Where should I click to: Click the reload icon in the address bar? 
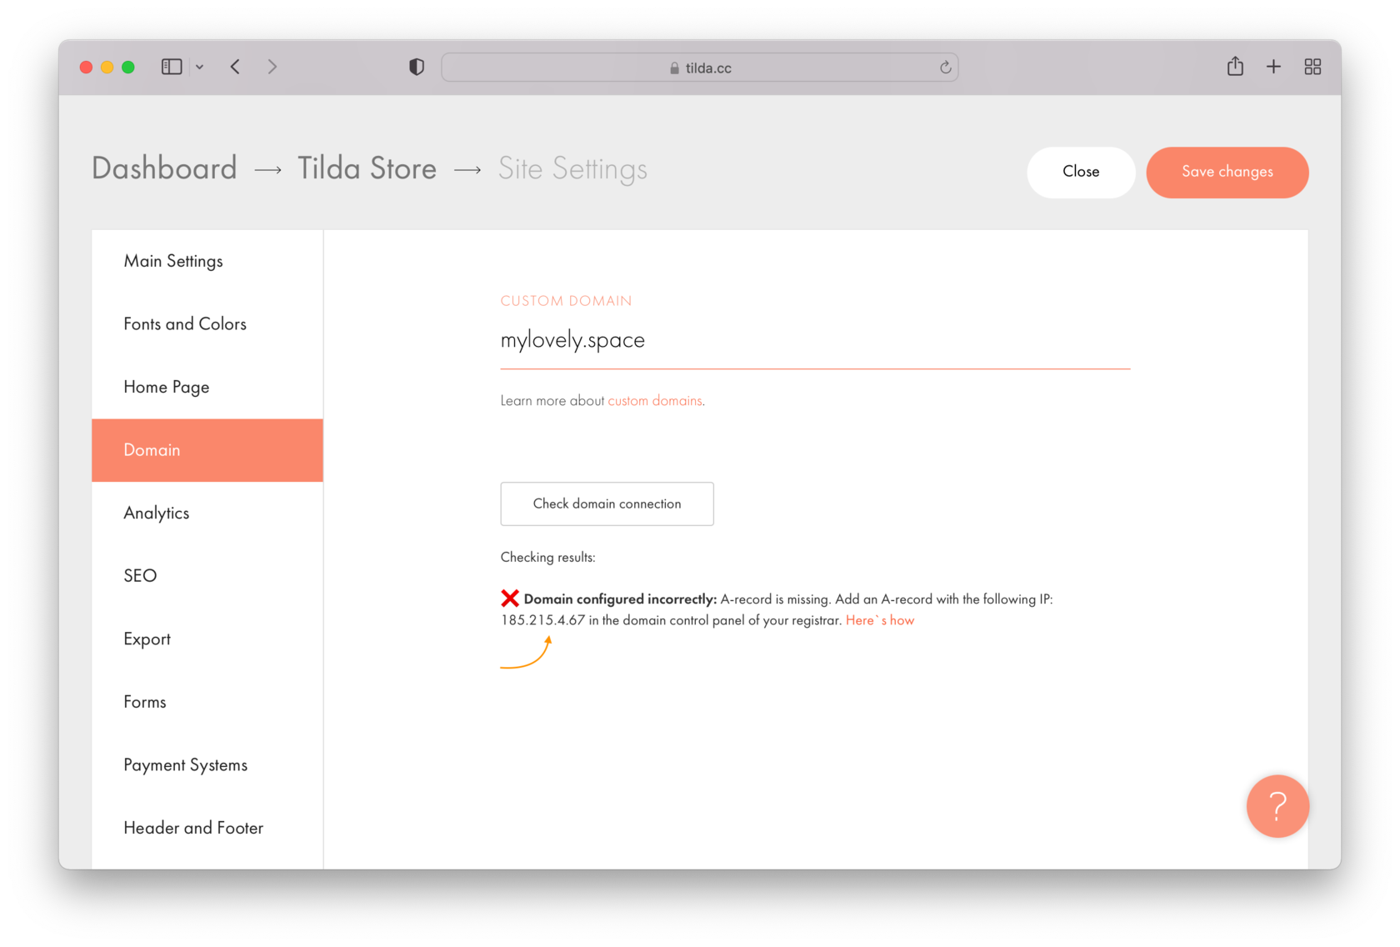(945, 67)
